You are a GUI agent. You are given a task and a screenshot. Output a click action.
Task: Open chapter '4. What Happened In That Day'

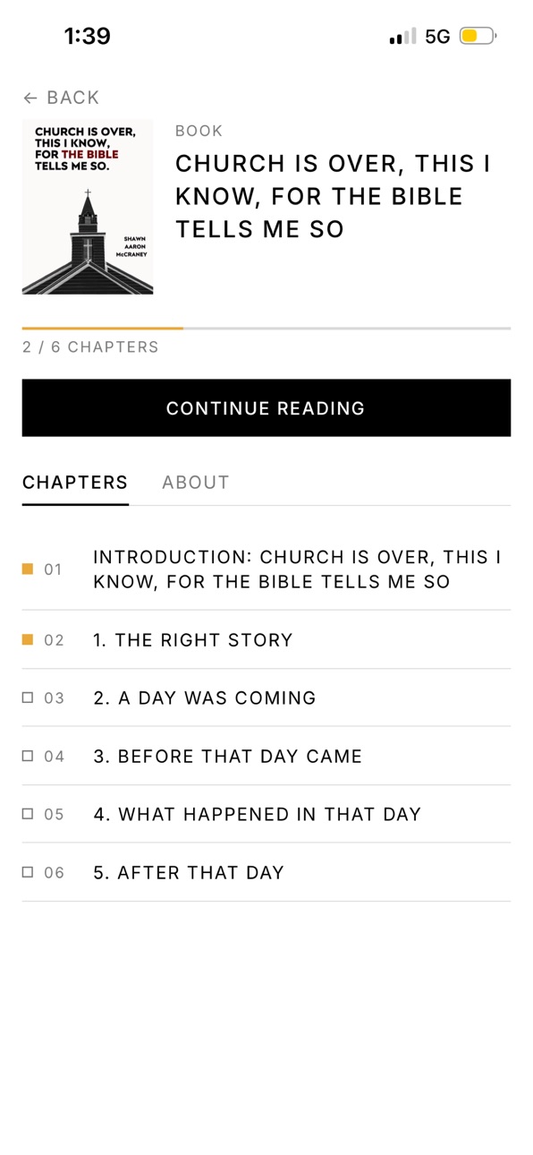click(x=266, y=814)
